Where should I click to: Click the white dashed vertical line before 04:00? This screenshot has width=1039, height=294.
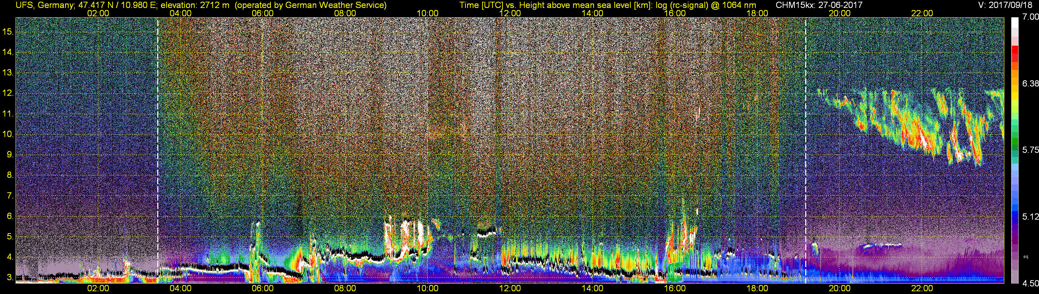(158, 150)
